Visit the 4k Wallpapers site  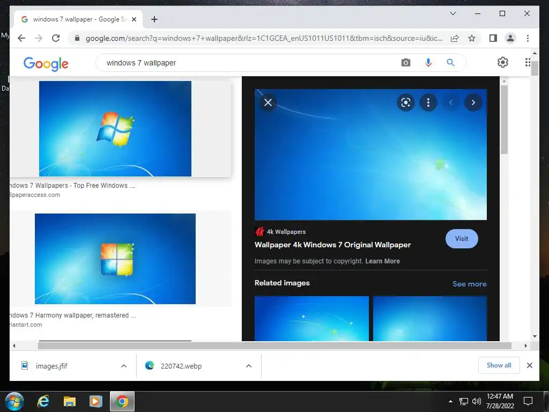point(462,239)
